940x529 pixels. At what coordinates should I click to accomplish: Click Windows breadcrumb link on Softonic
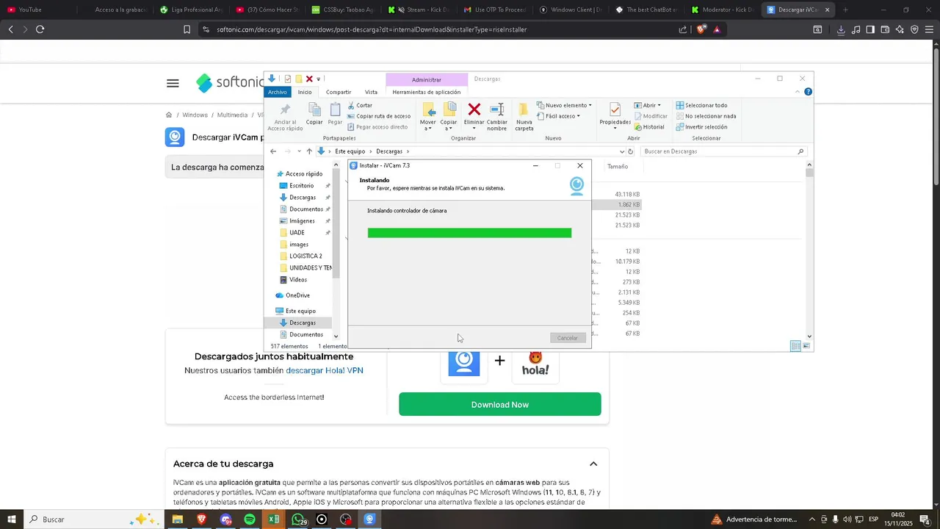point(195,115)
